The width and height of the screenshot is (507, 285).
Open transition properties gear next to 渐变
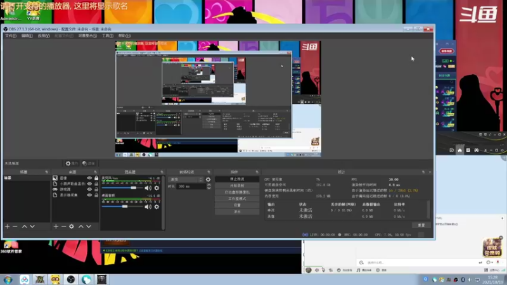coord(208,179)
